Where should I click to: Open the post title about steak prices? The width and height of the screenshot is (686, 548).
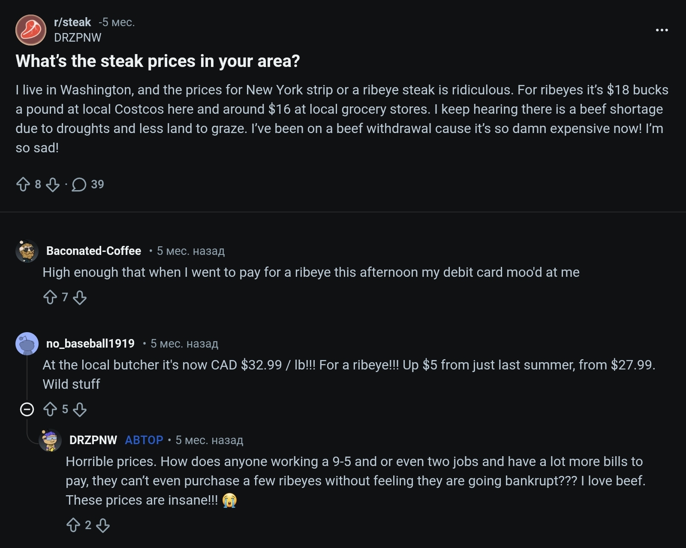[x=157, y=61]
